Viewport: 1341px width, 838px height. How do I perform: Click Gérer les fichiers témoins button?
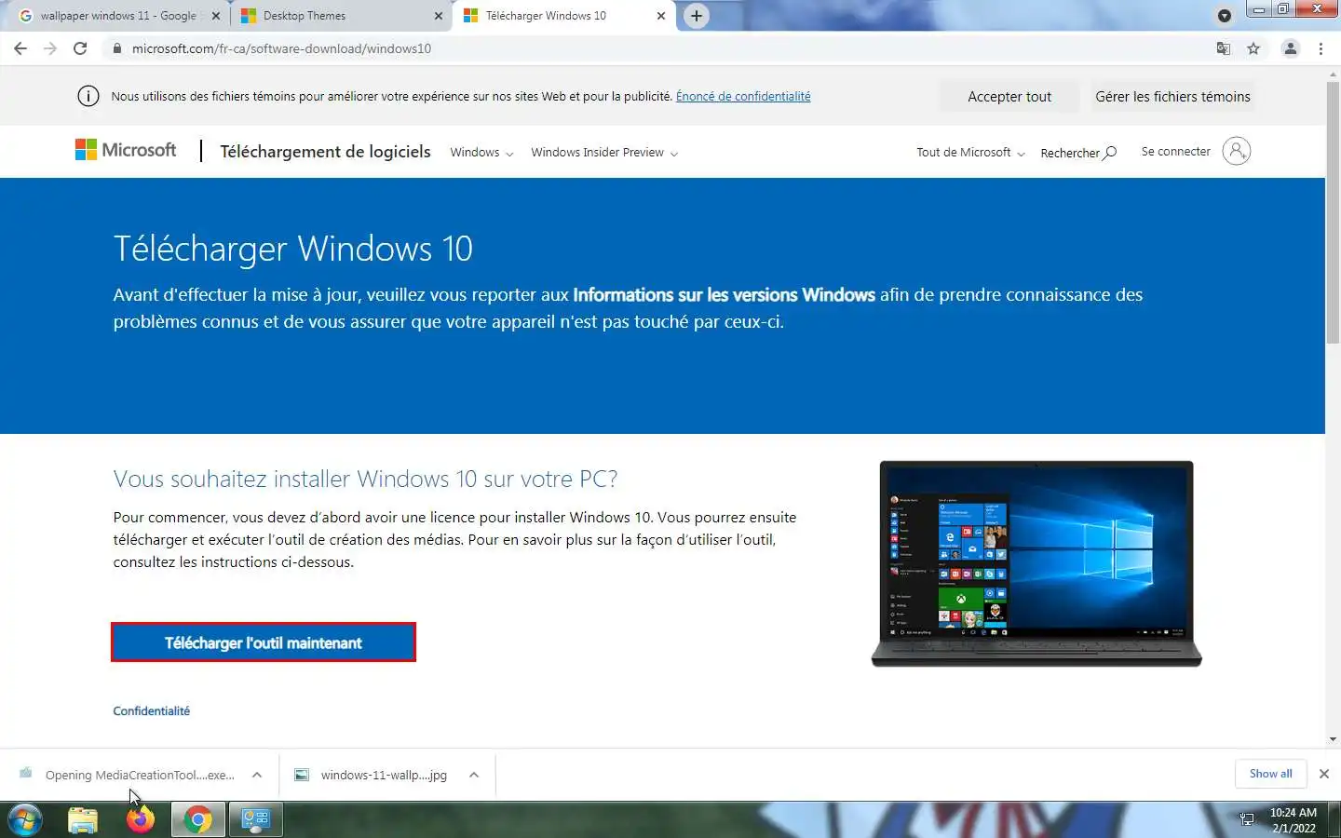click(1172, 97)
